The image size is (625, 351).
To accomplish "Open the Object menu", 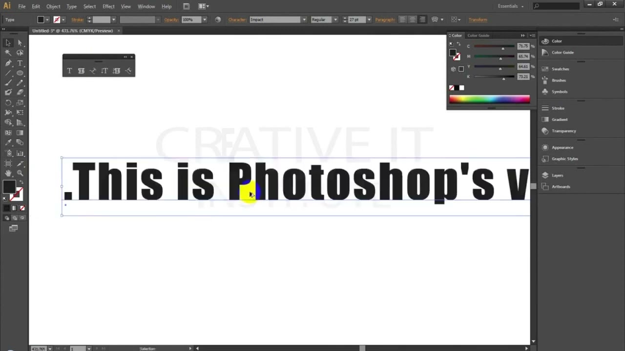I will pos(53,6).
